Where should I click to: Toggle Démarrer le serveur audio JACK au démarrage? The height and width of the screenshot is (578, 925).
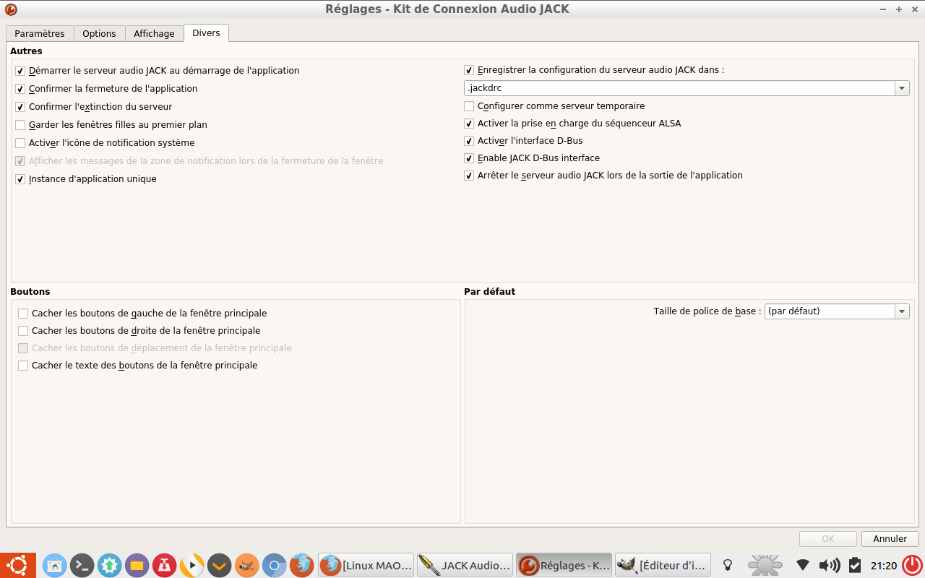tap(20, 71)
